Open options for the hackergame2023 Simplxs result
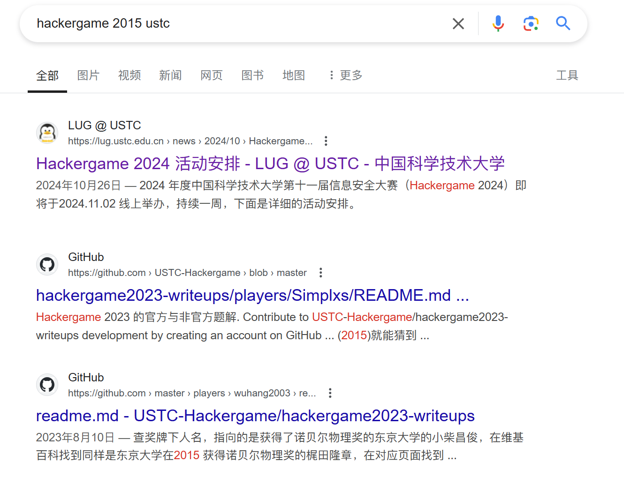Image resolution: width=624 pixels, height=484 pixels. point(320,273)
